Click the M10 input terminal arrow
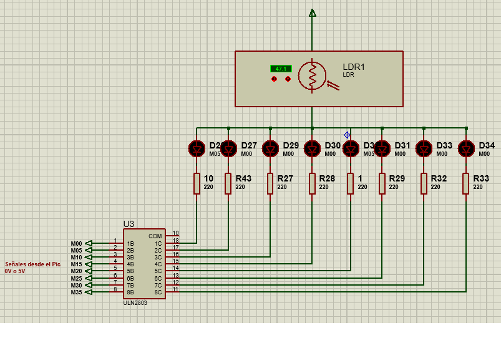This screenshot has width=501, height=338. (x=89, y=257)
